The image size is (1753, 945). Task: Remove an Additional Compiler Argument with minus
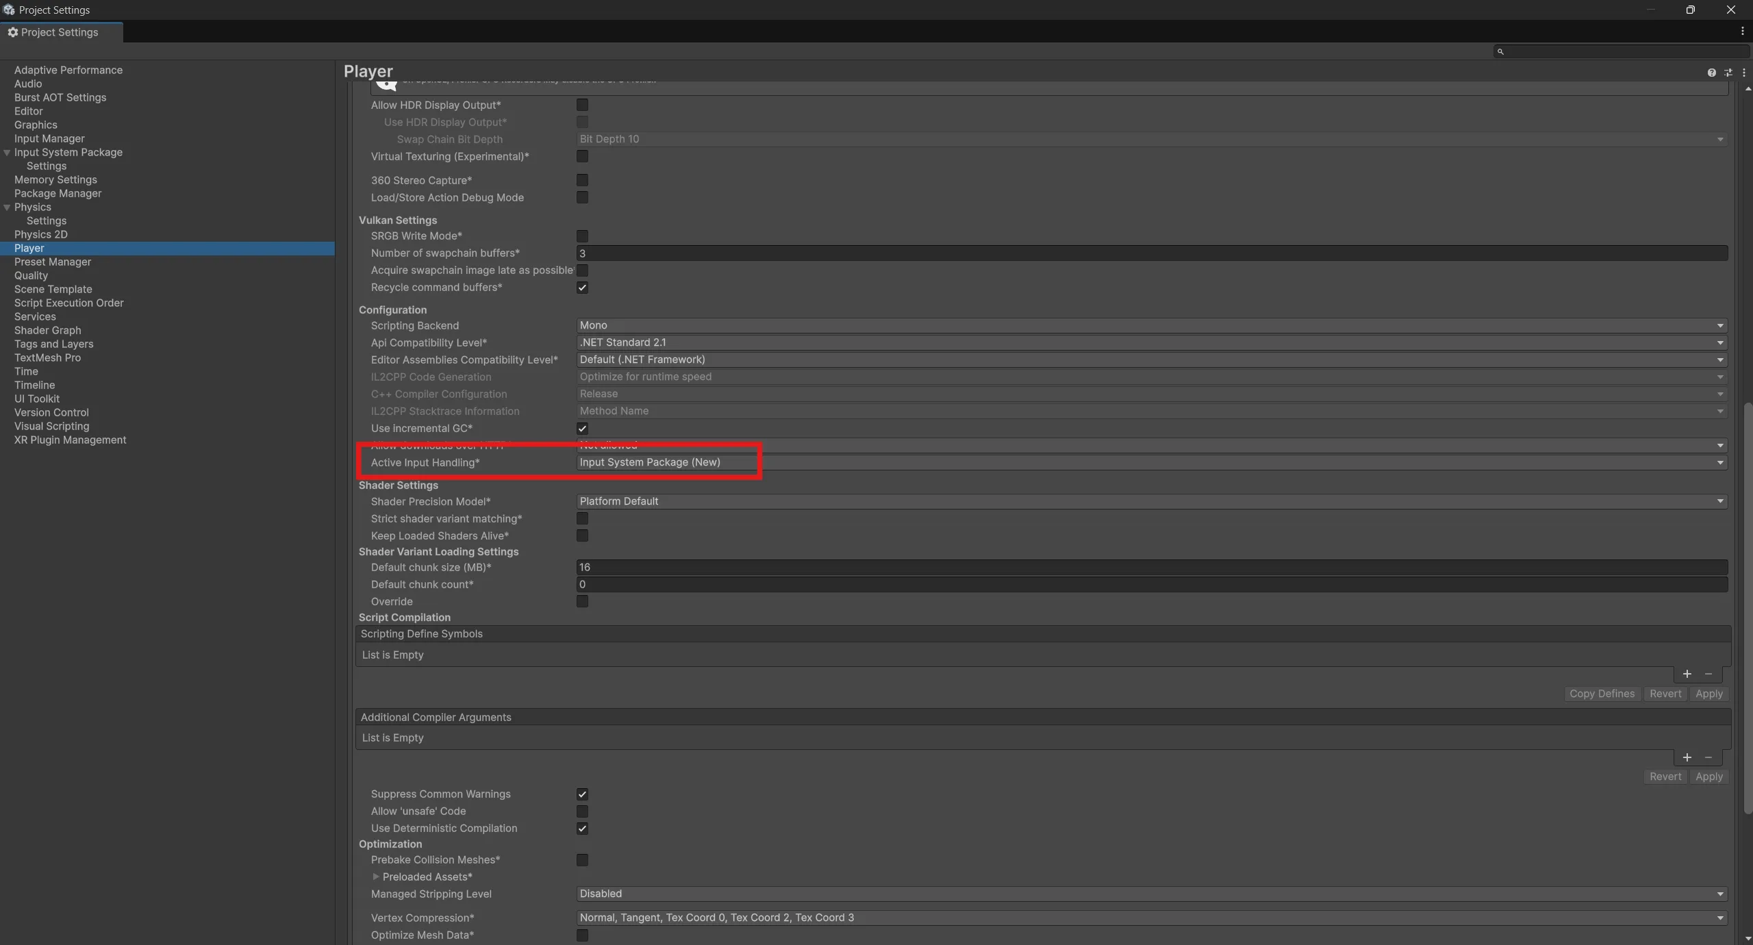click(x=1708, y=757)
